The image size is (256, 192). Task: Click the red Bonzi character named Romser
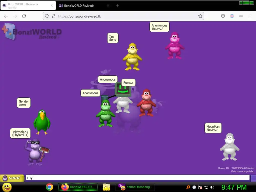pos(146,102)
